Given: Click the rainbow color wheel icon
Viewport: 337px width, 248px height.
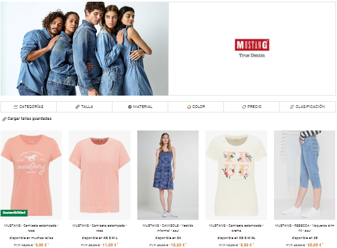Looking at the screenshot, I should pyautogui.click(x=189, y=107).
